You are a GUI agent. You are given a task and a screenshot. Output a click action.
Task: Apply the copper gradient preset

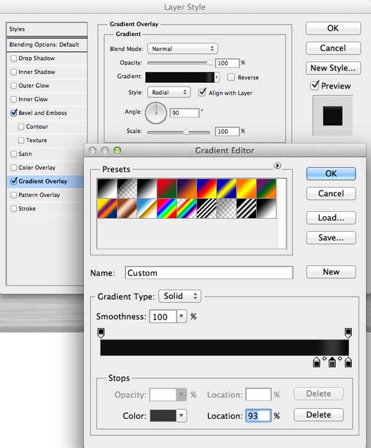(x=127, y=209)
